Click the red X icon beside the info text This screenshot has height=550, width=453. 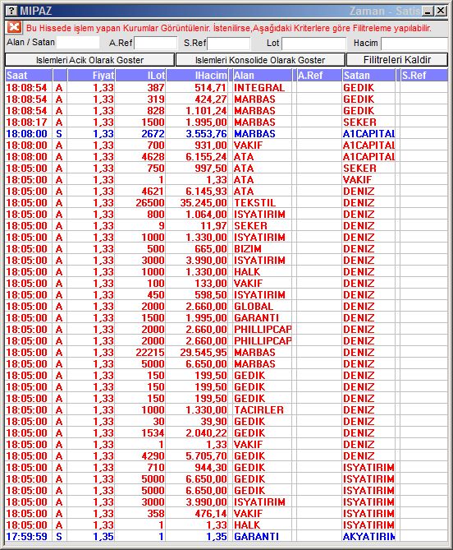[14, 27]
